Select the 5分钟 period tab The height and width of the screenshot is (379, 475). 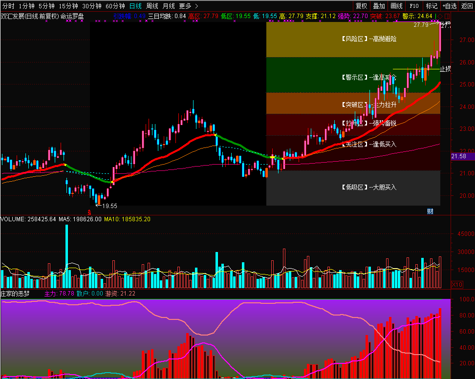(46, 6)
